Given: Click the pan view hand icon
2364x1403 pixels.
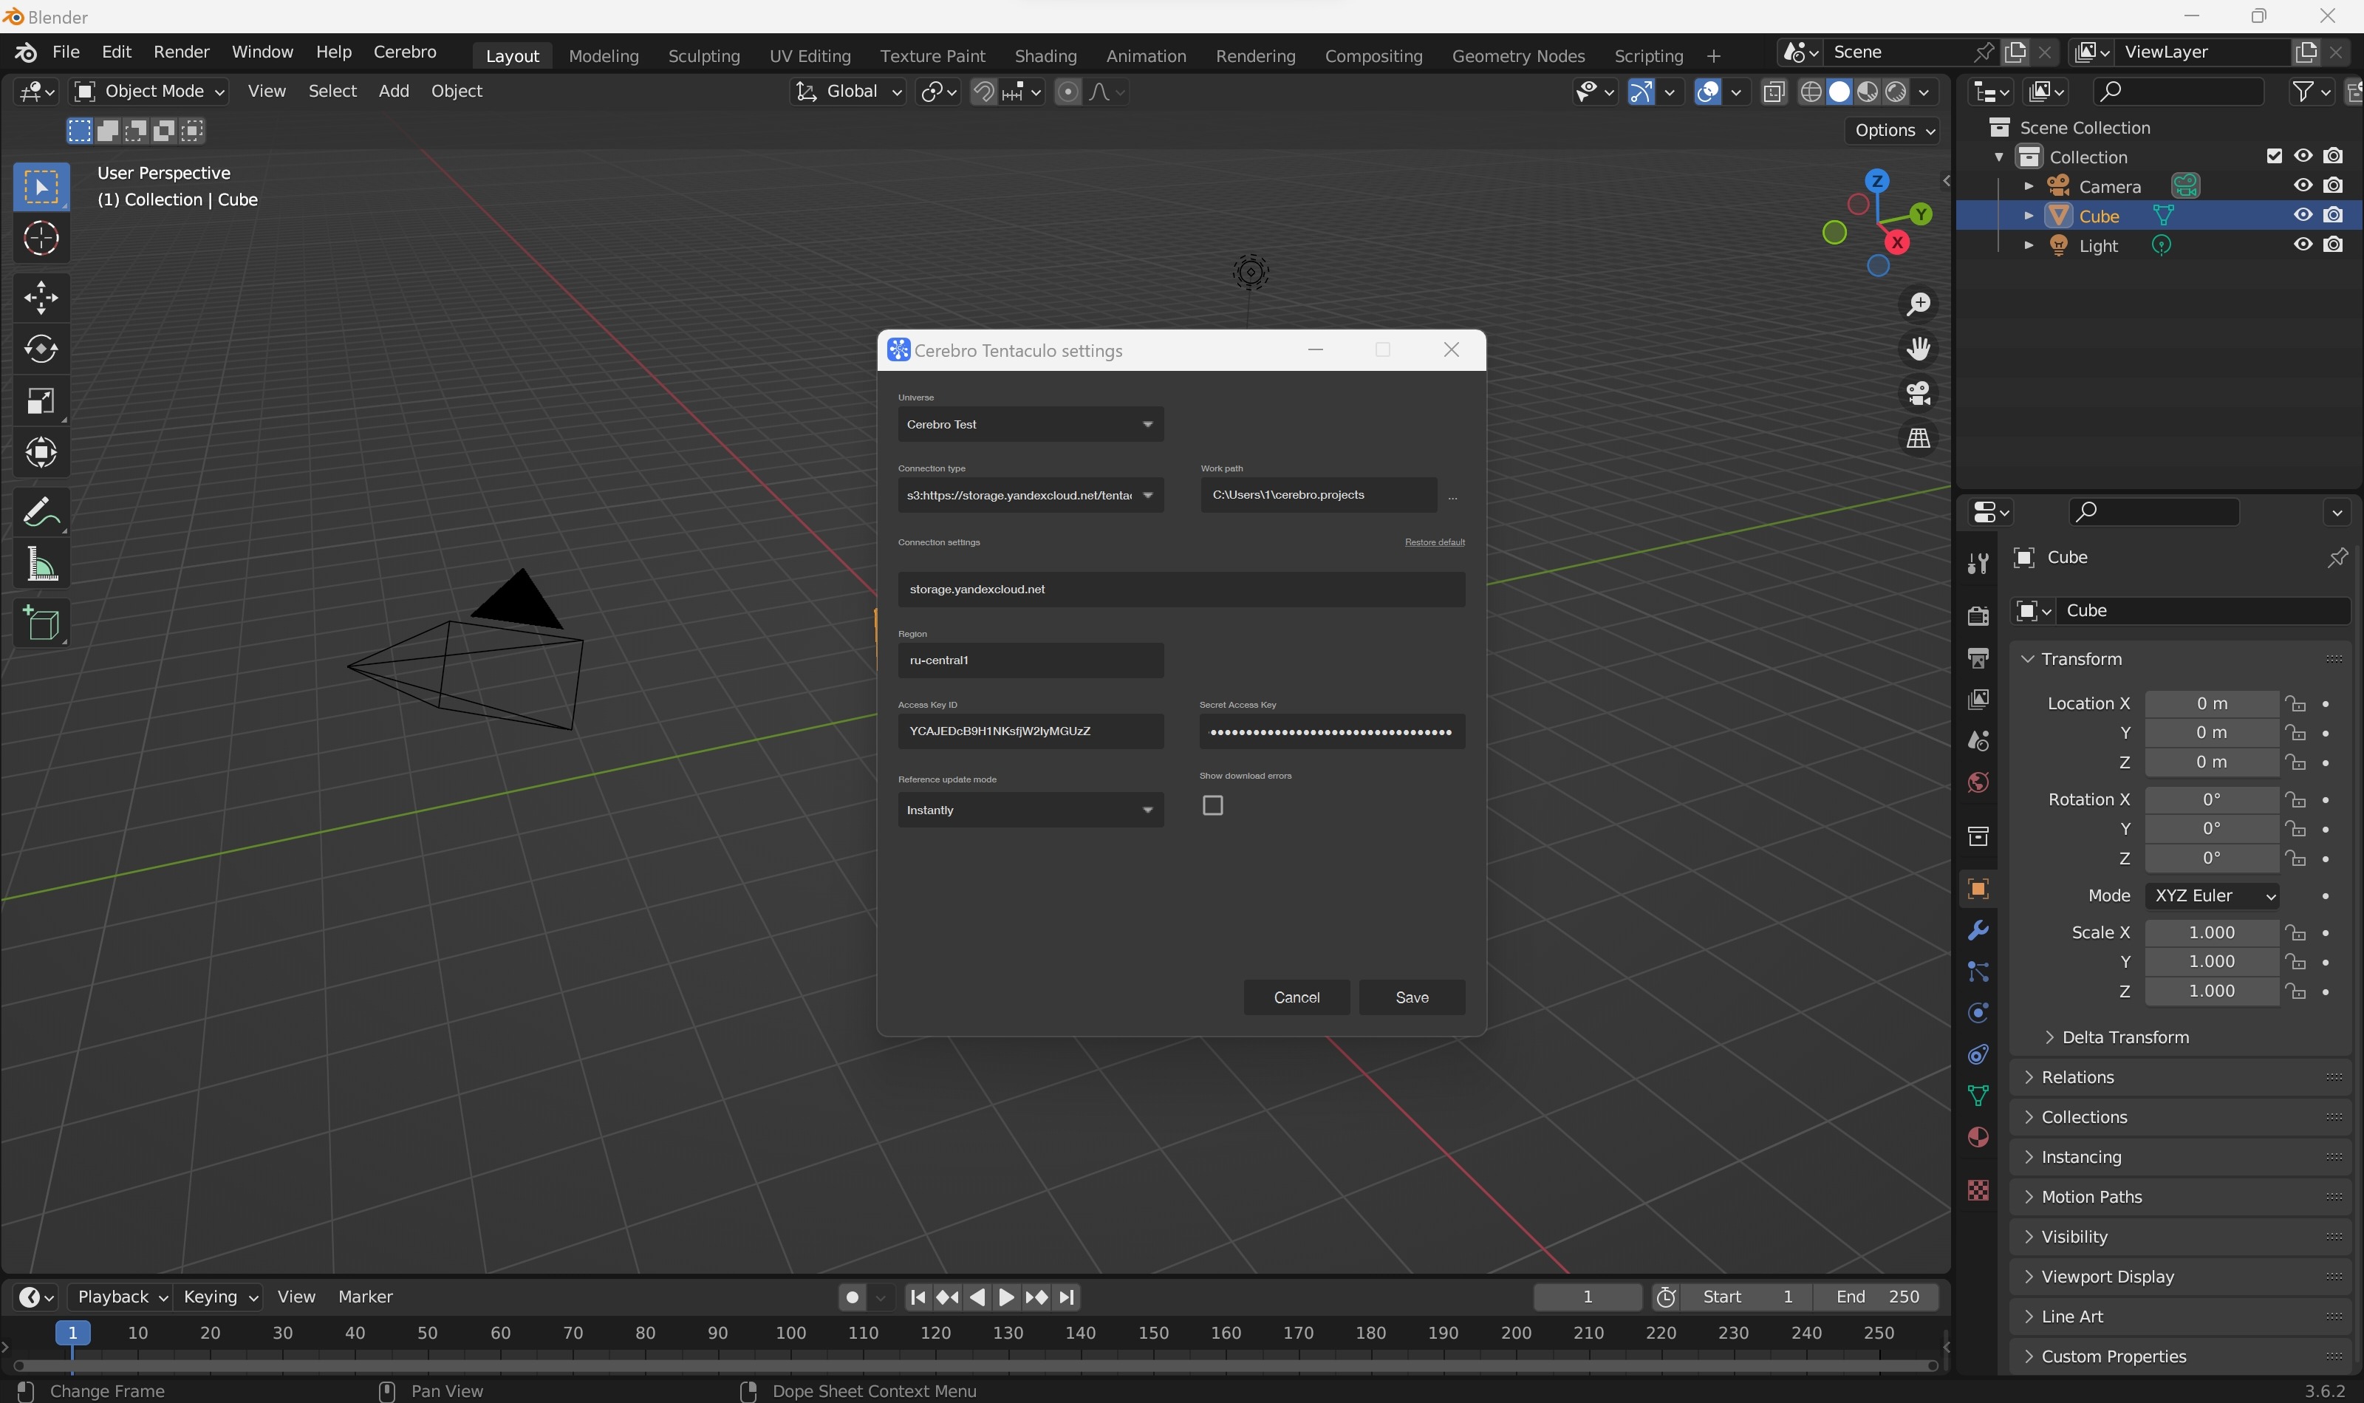Looking at the screenshot, I should [x=1918, y=349].
